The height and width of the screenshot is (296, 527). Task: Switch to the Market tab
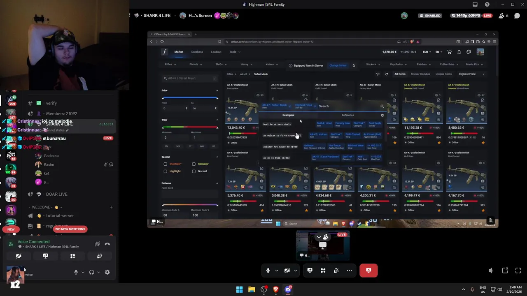[179, 52]
